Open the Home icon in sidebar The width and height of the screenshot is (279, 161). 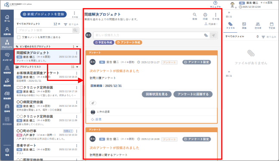7,19
